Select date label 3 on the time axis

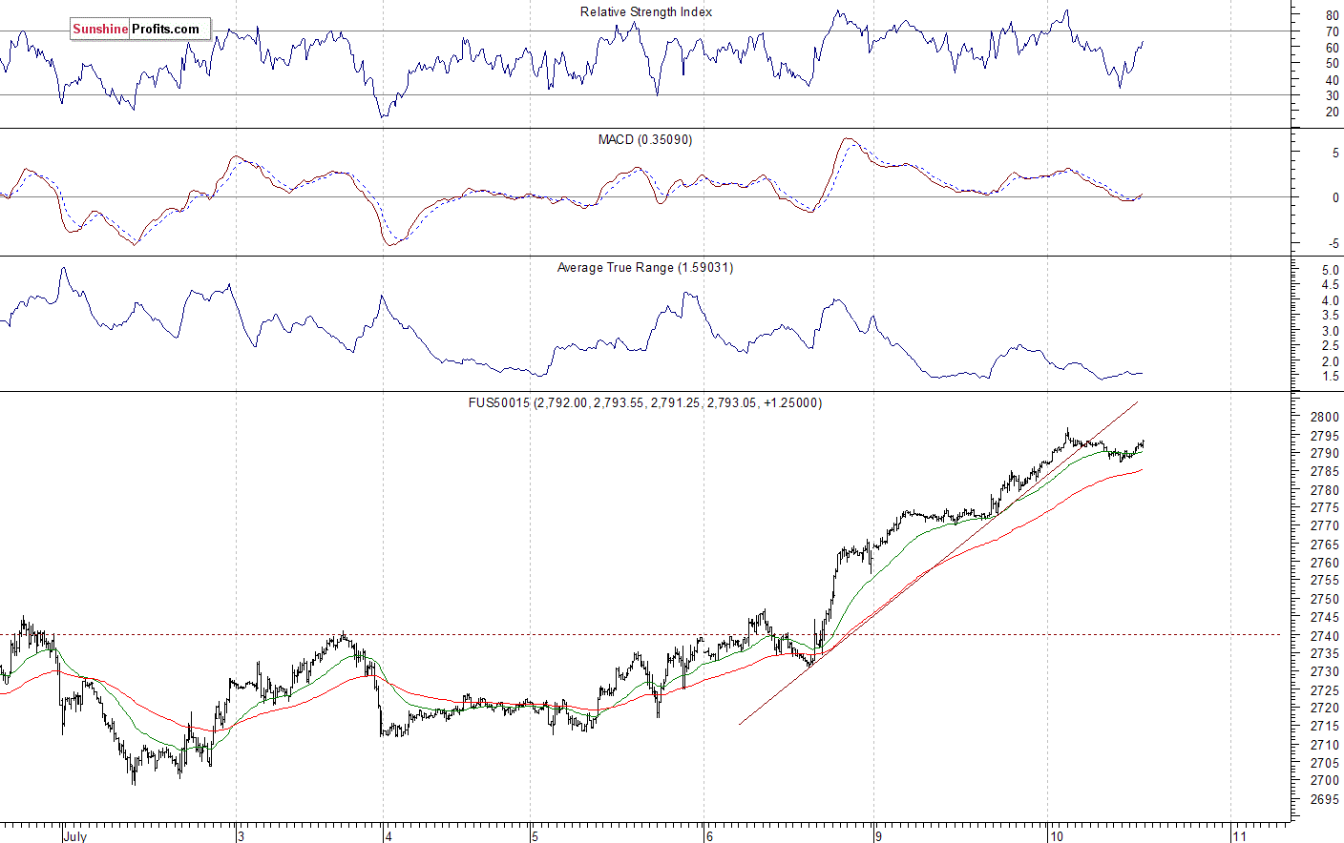(x=241, y=836)
